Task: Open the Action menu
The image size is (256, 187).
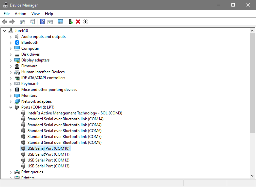Action: point(20,14)
